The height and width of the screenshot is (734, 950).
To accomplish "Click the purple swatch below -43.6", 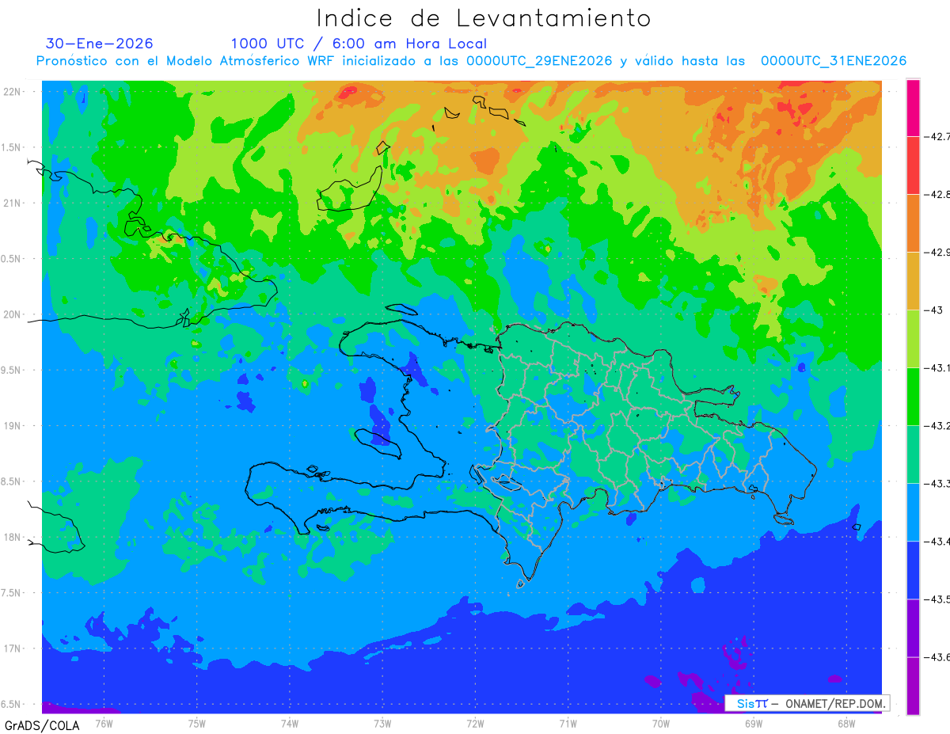I will pyautogui.click(x=913, y=685).
